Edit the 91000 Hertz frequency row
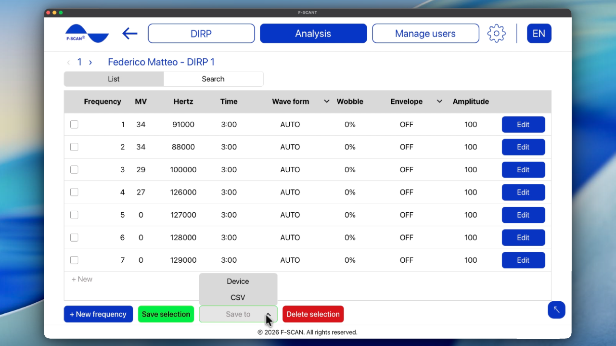Viewport: 616px width, 346px height. [x=523, y=124]
